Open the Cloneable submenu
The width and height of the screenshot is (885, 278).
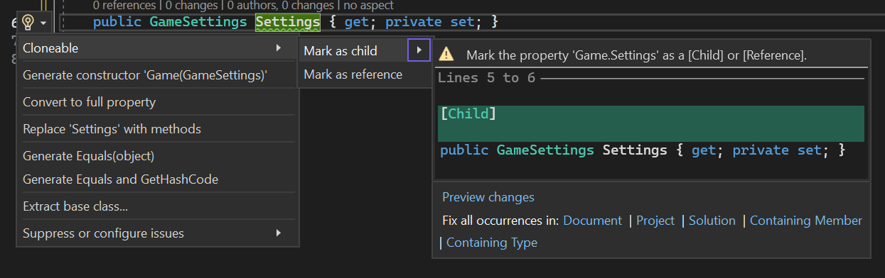pyautogui.click(x=157, y=48)
